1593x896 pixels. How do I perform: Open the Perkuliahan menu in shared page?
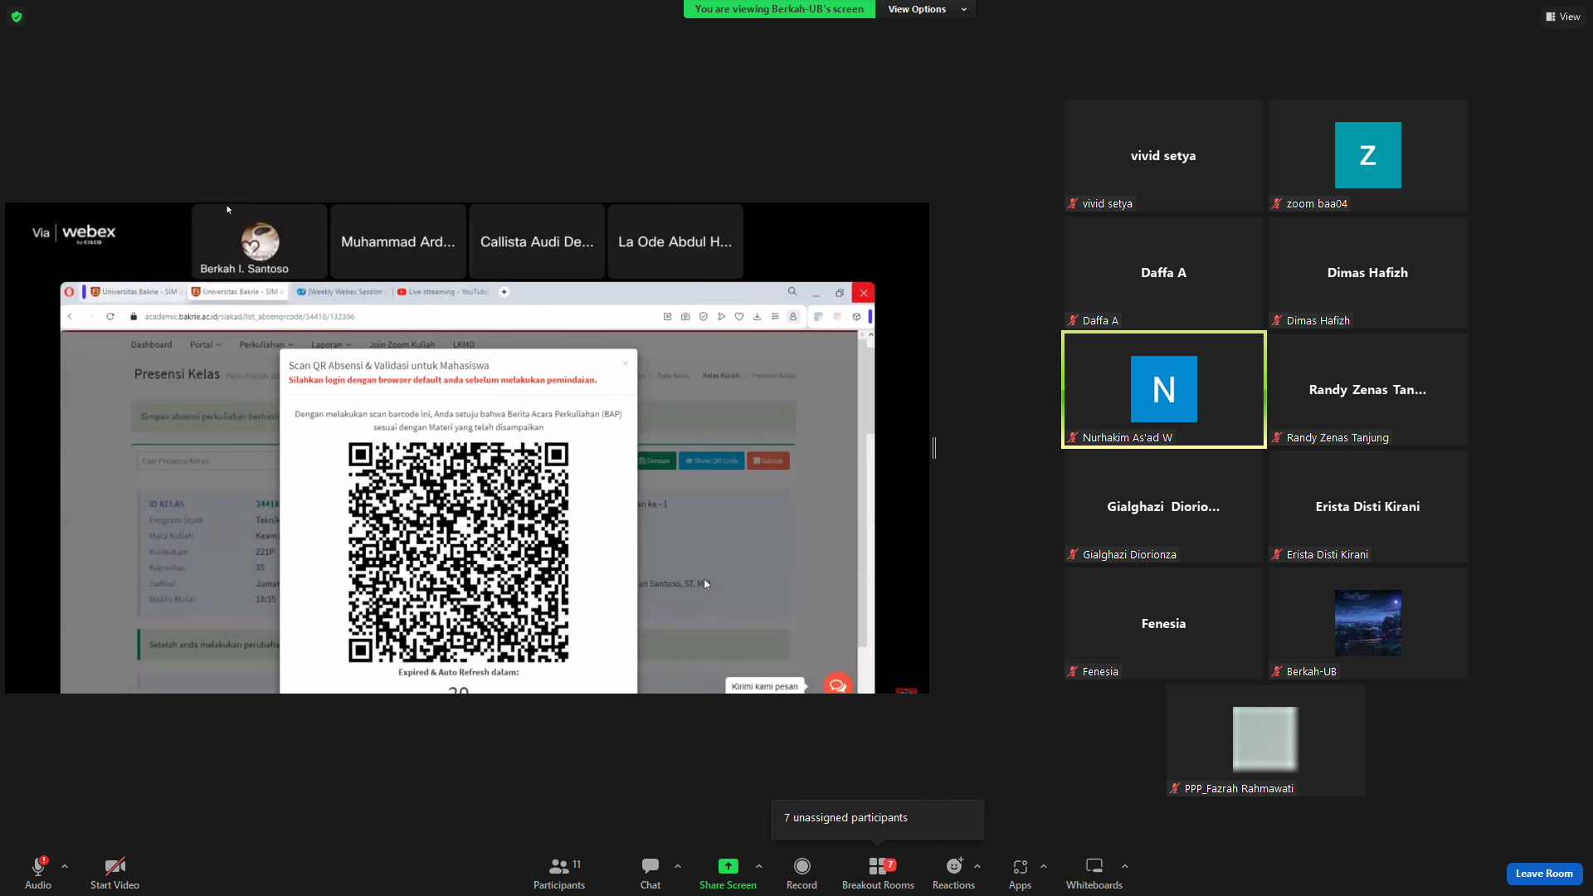(x=266, y=344)
